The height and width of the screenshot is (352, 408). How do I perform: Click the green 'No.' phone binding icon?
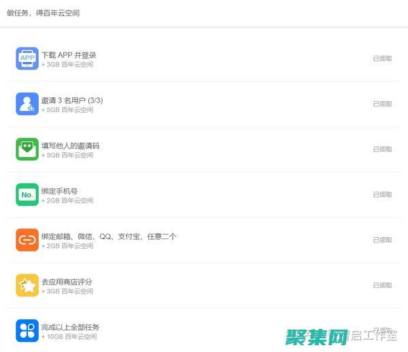[x=27, y=195]
